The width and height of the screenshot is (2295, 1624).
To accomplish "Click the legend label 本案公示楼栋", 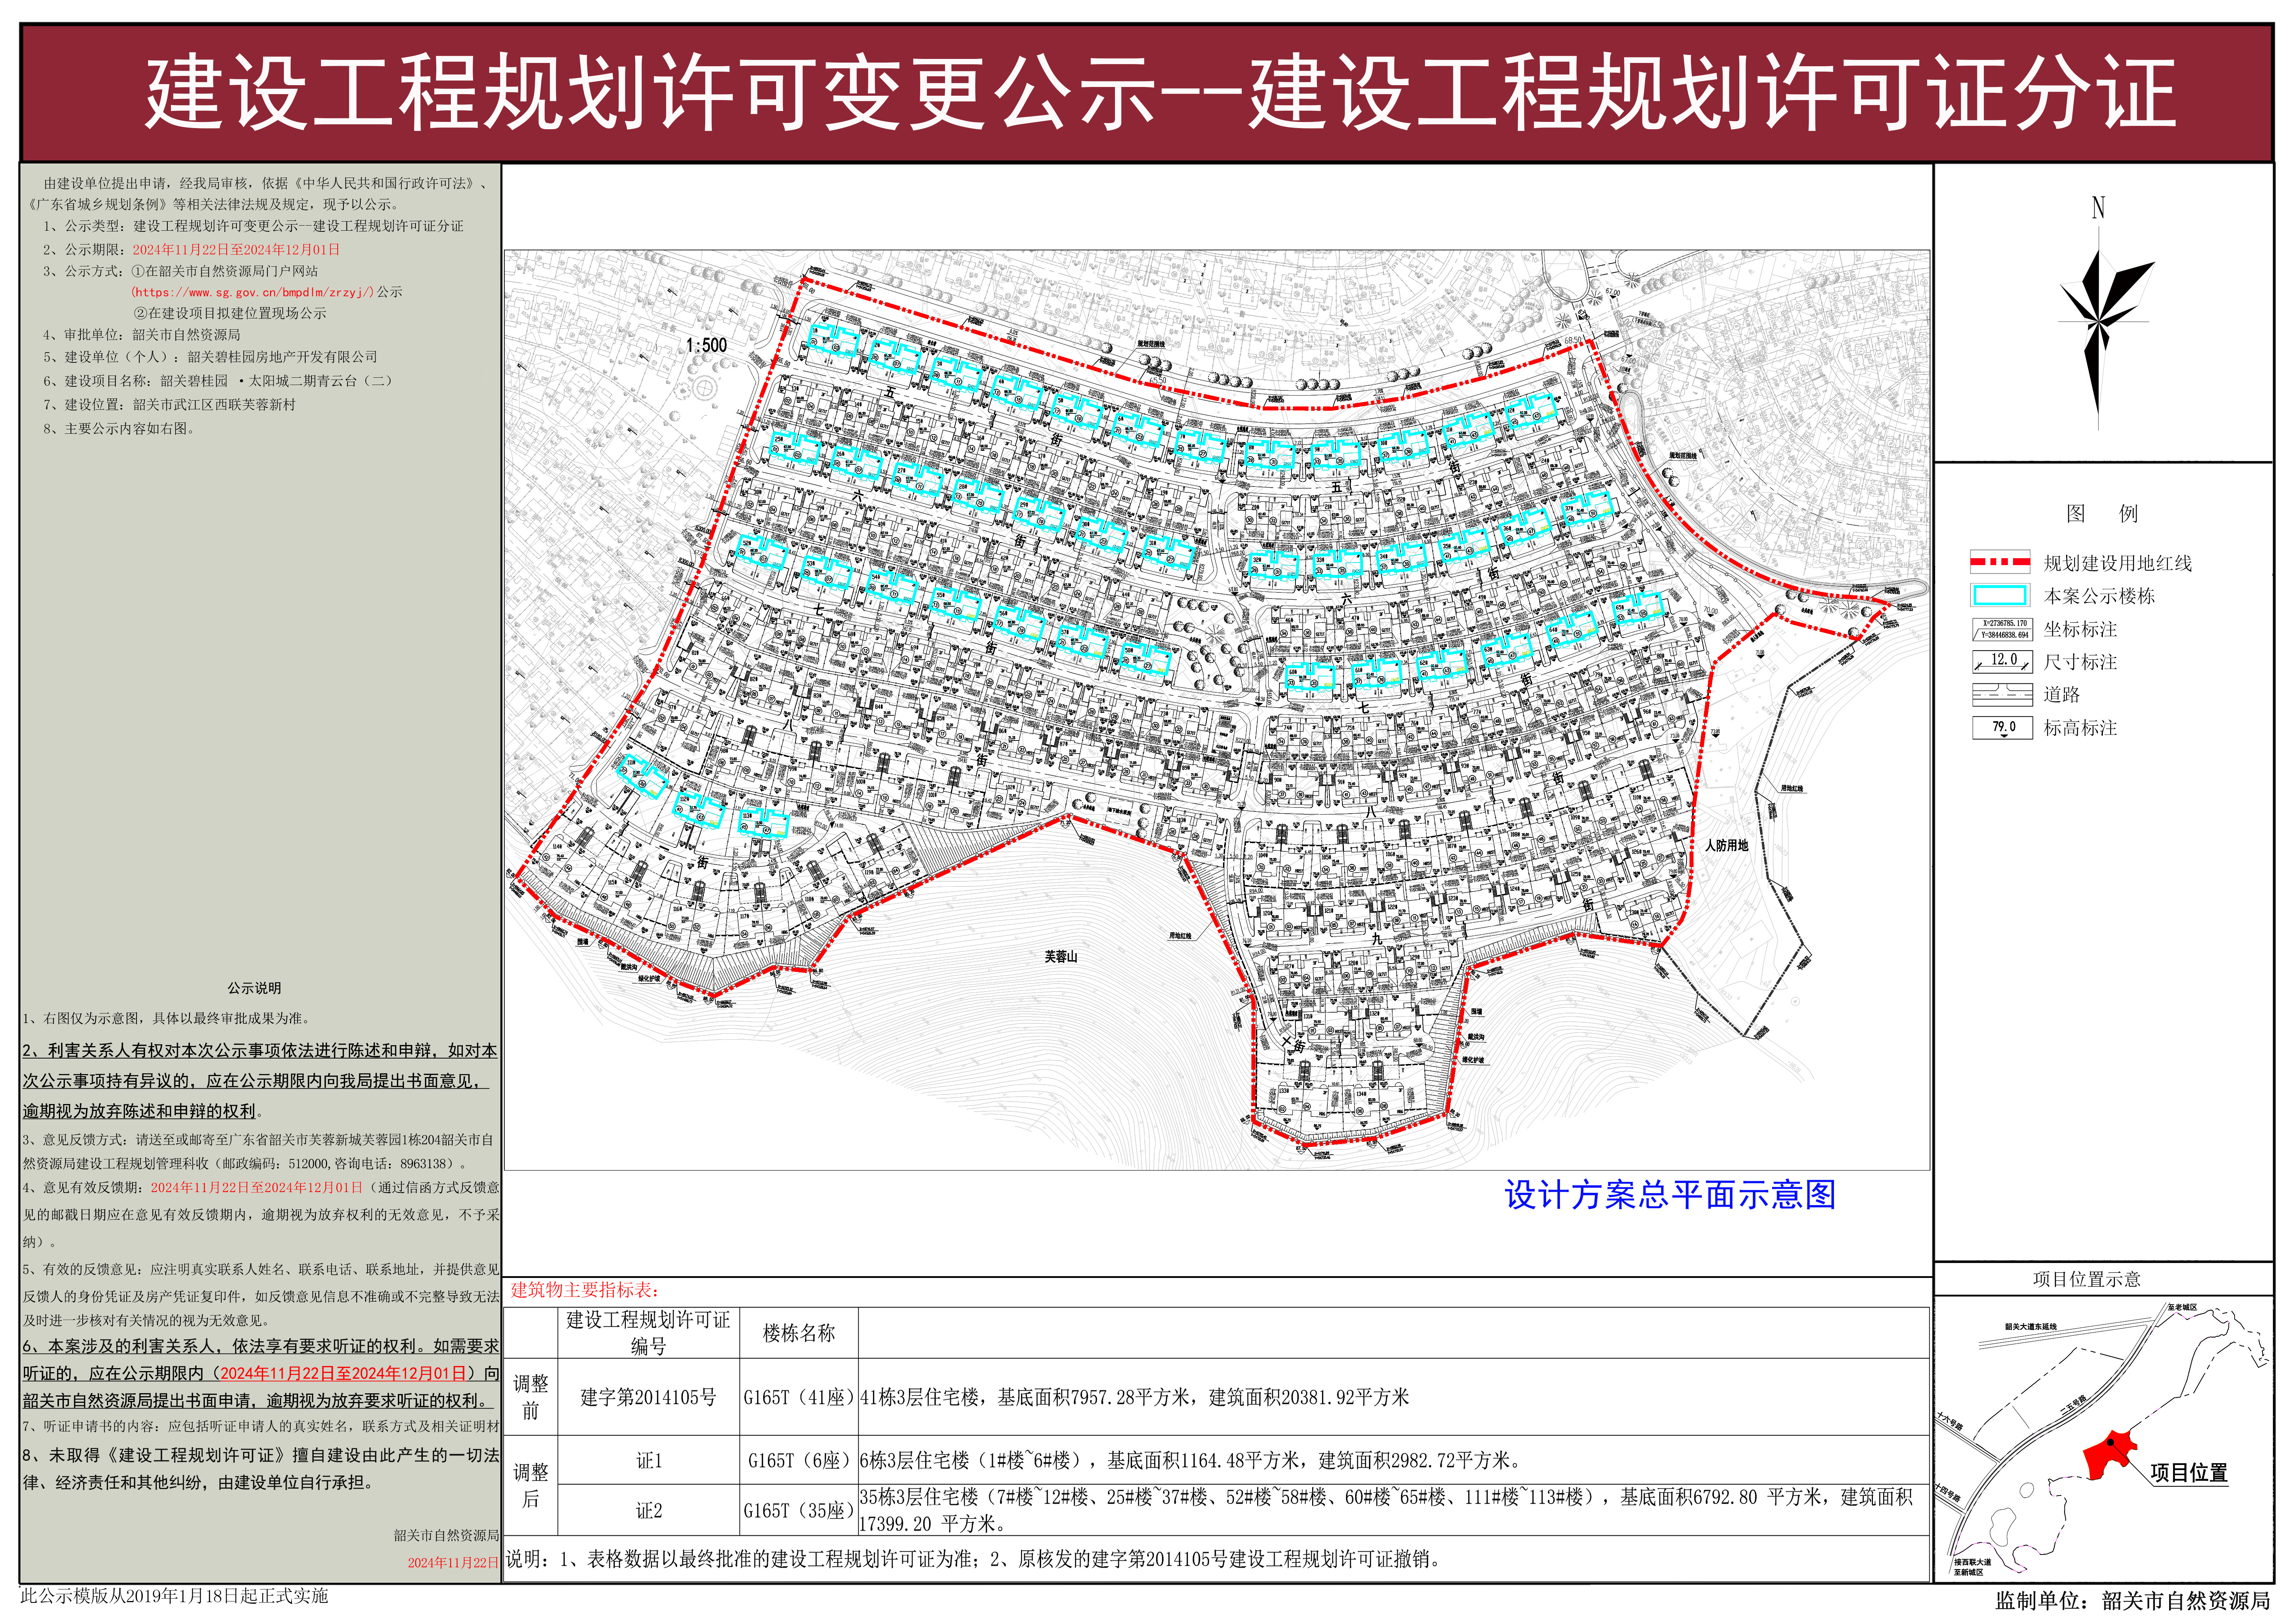I will tap(2099, 596).
